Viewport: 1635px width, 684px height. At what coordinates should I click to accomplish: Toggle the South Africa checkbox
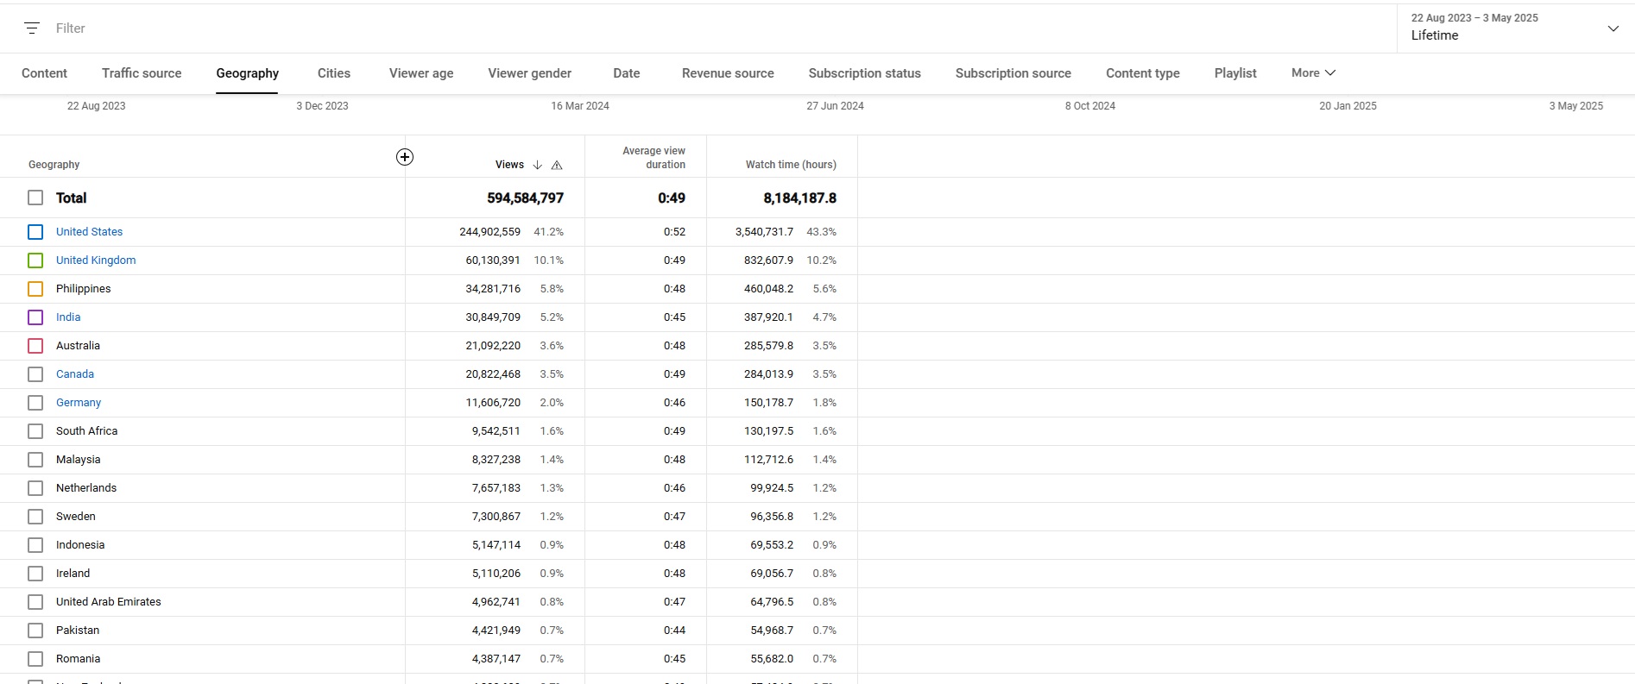coord(35,431)
